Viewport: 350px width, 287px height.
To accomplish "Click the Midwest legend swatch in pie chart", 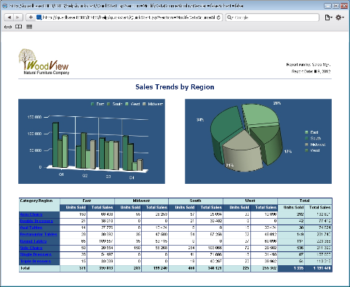I will click(x=306, y=145).
